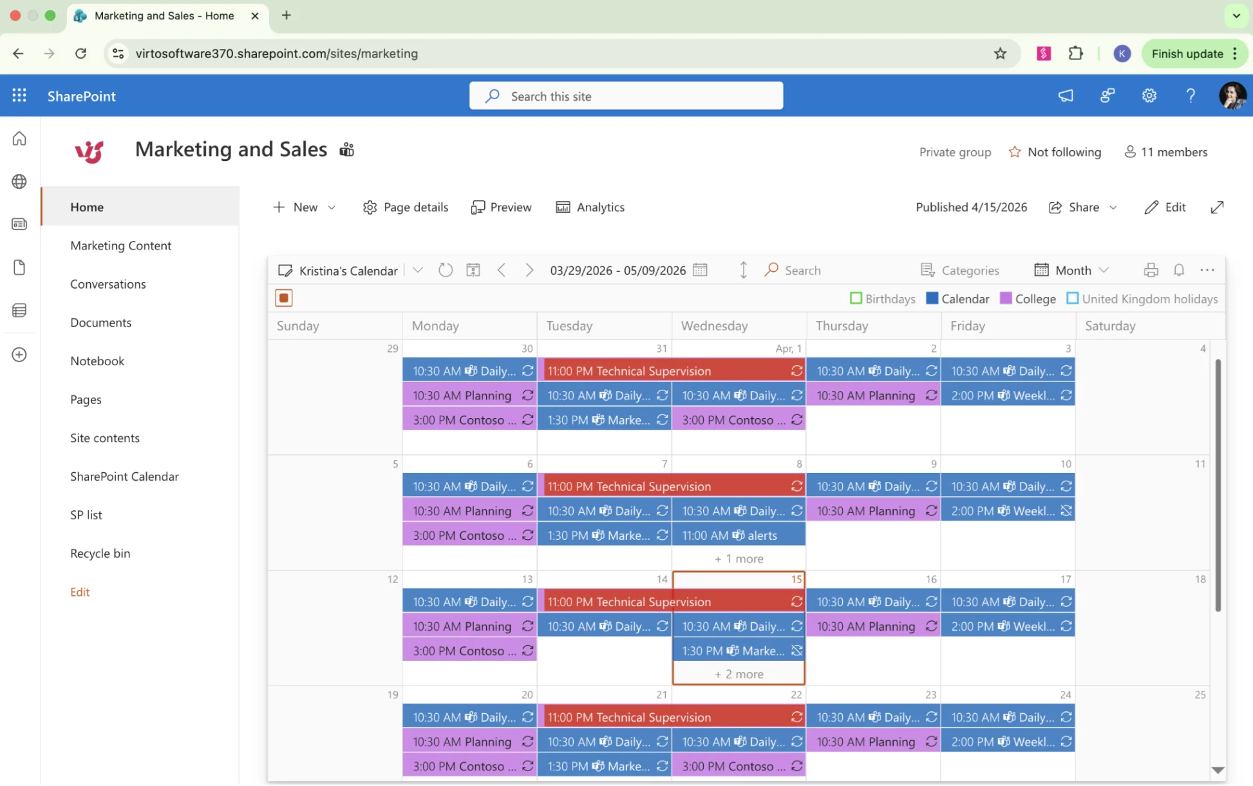
Task: Expand + 1 more events on April 8
Action: click(739, 559)
